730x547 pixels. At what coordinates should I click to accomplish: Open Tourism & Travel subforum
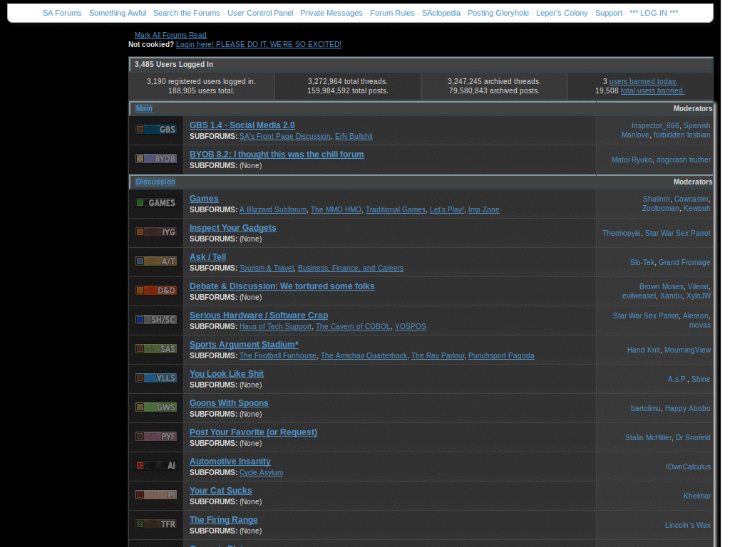(x=267, y=269)
